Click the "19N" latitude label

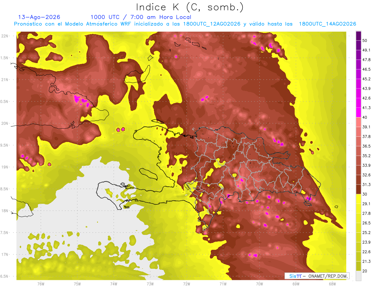point(5,167)
